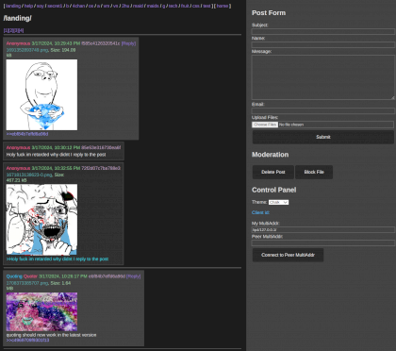Click the Choose Files upload button

point(265,125)
